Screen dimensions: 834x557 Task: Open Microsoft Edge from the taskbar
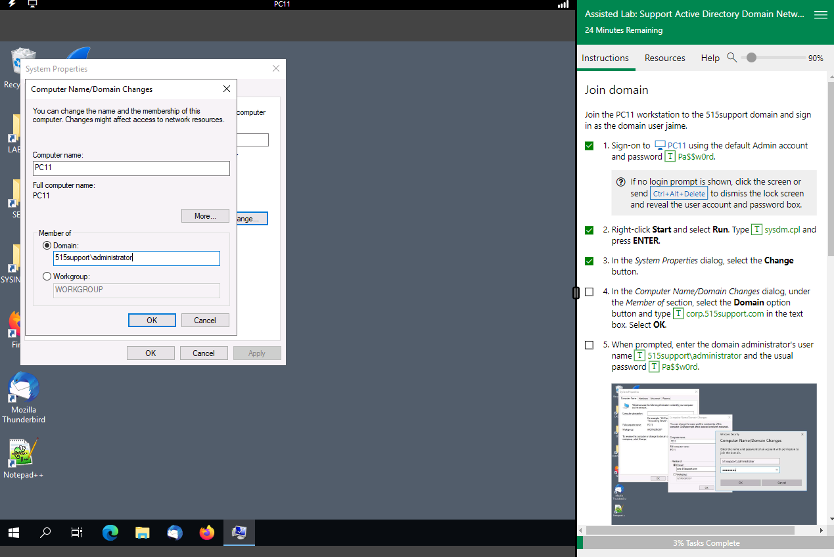pyautogui.click(x=110, y=533)
